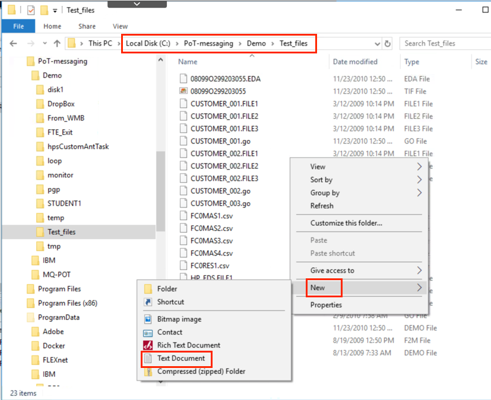Choose Refresh from the context menu
491x400 pixels.
[359, 206]
